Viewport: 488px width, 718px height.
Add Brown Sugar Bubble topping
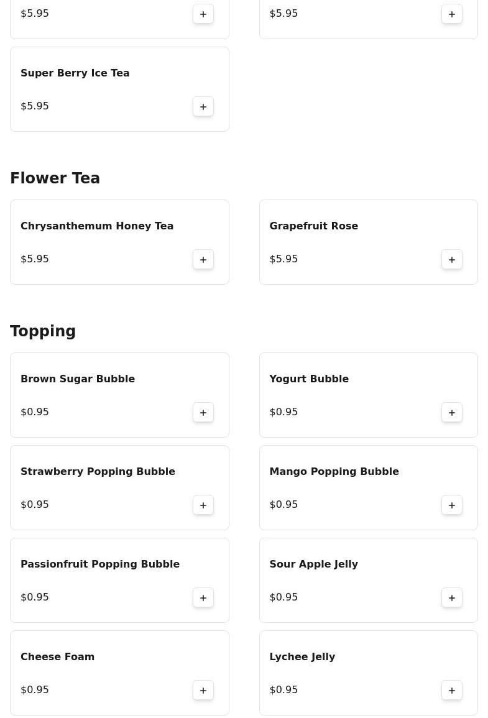(x=203, y=412)
